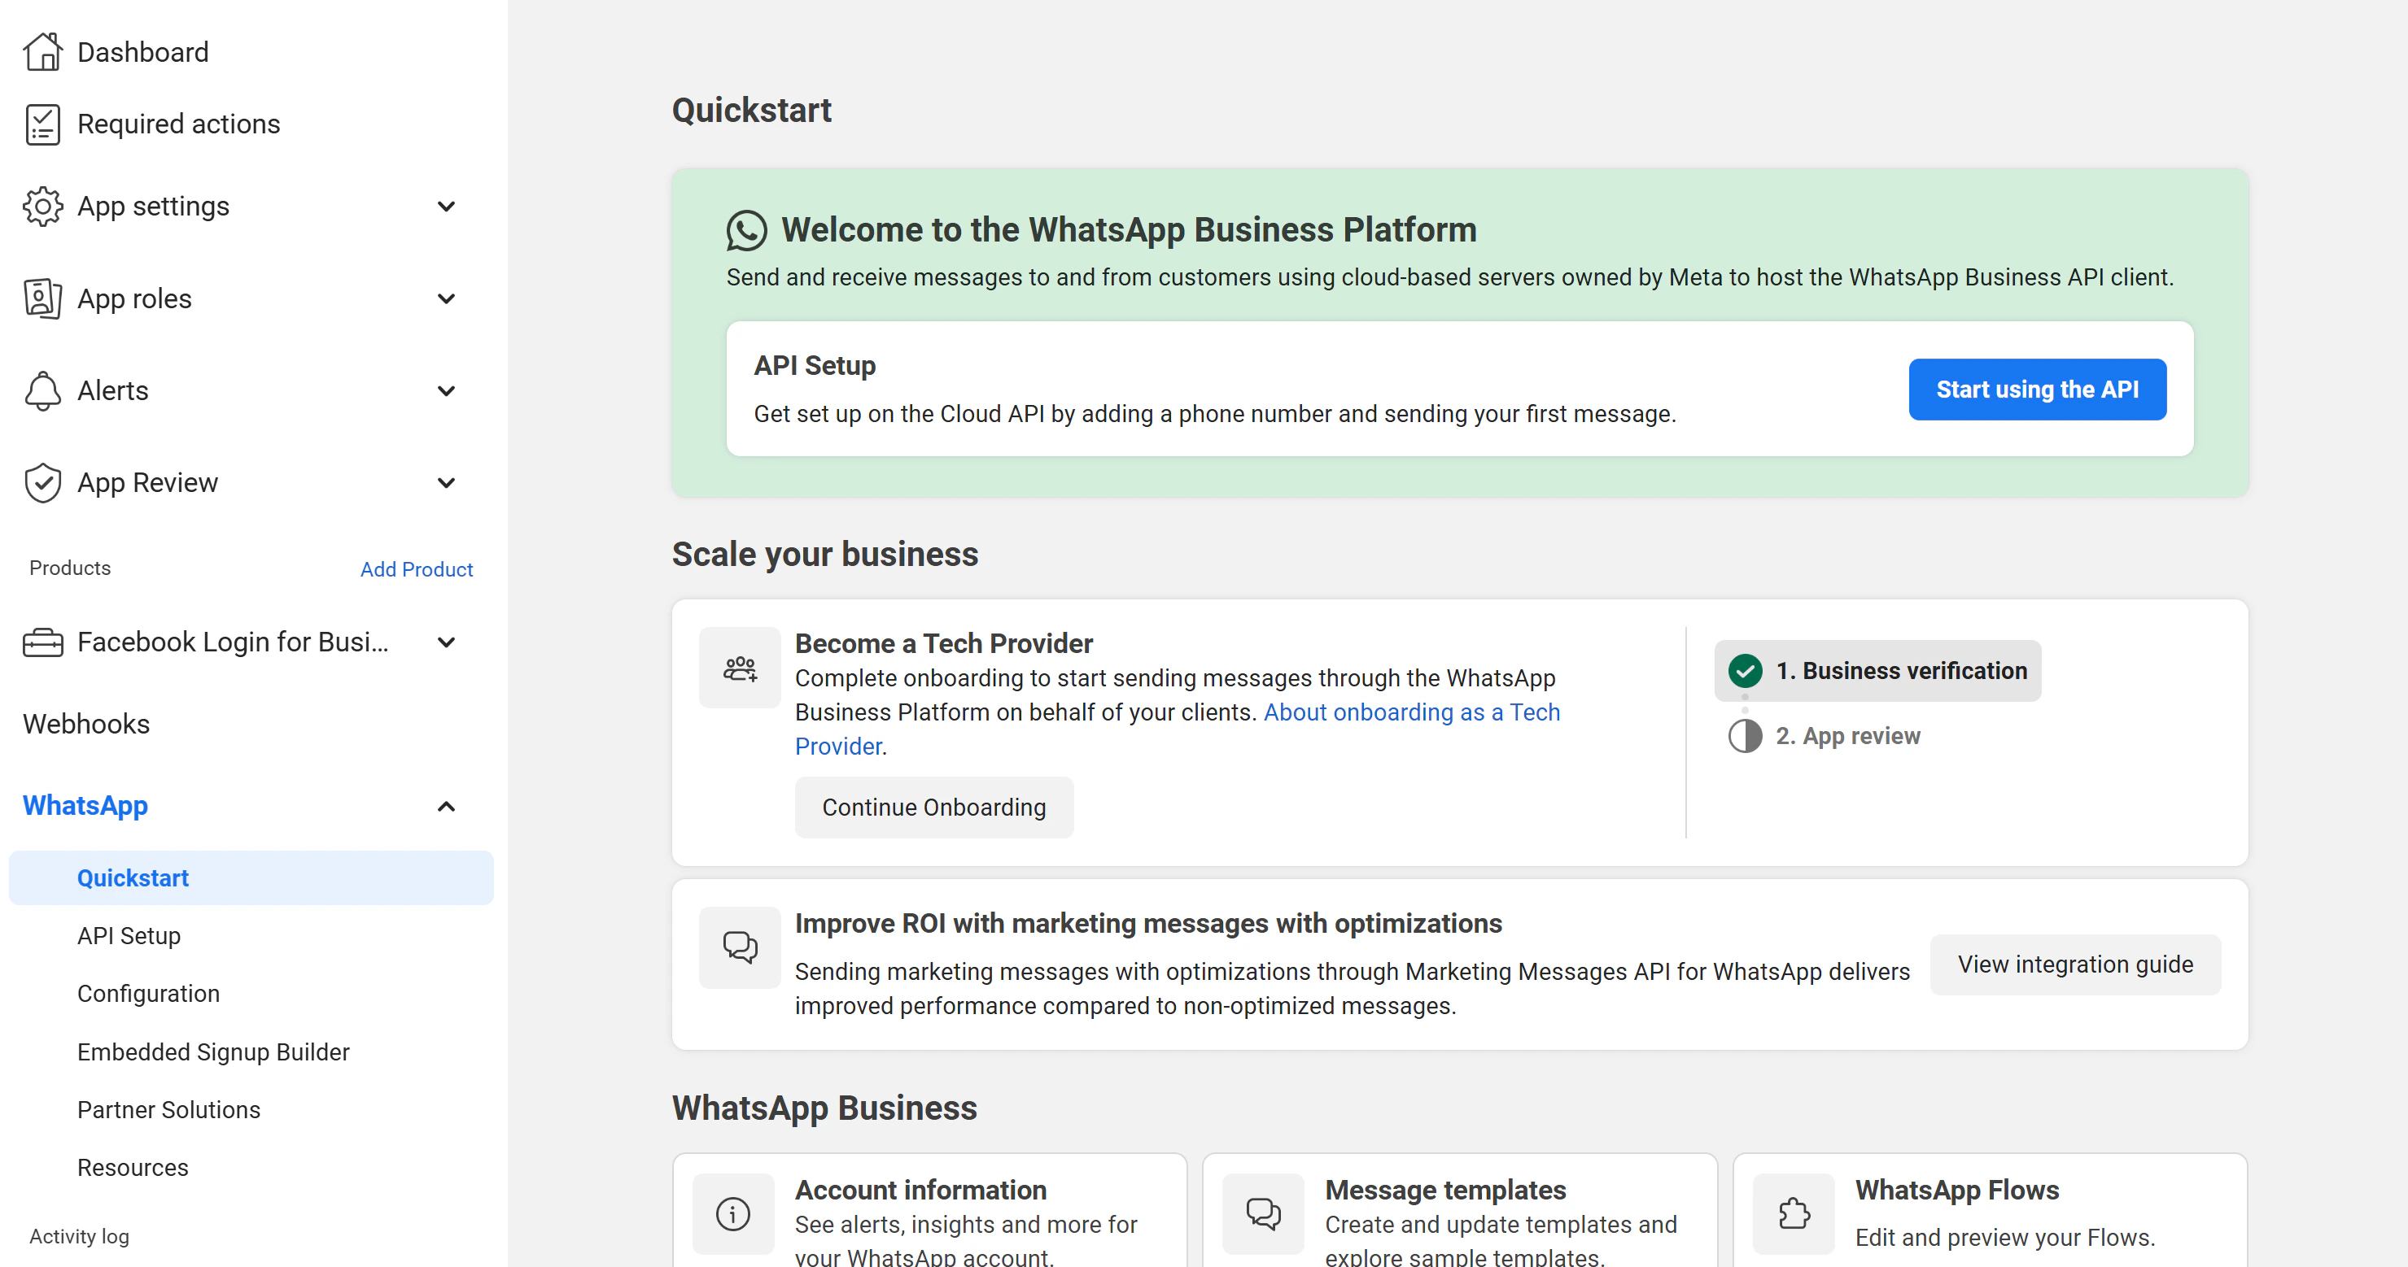Click the App Review shield icon
The height and width of the screenshot is (1267, 2408).
tap(43, 483)
